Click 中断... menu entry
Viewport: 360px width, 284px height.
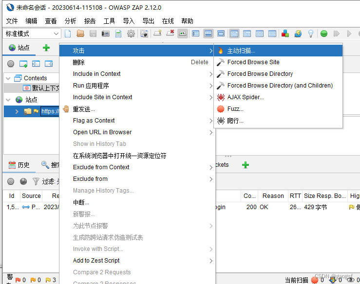pos(137,202)
